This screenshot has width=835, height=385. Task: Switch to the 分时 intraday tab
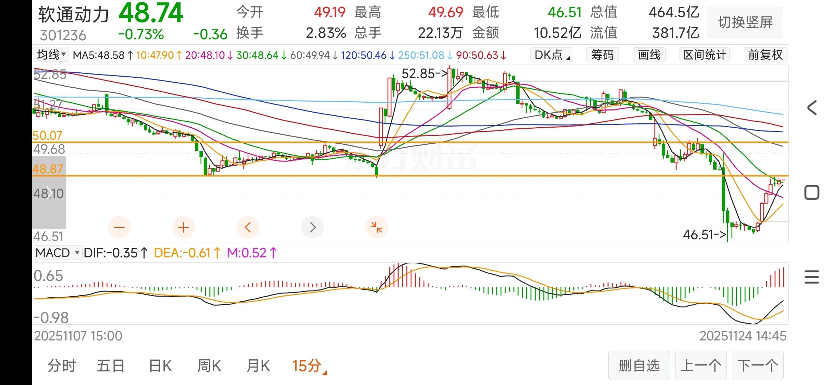(x=62, y=366)
